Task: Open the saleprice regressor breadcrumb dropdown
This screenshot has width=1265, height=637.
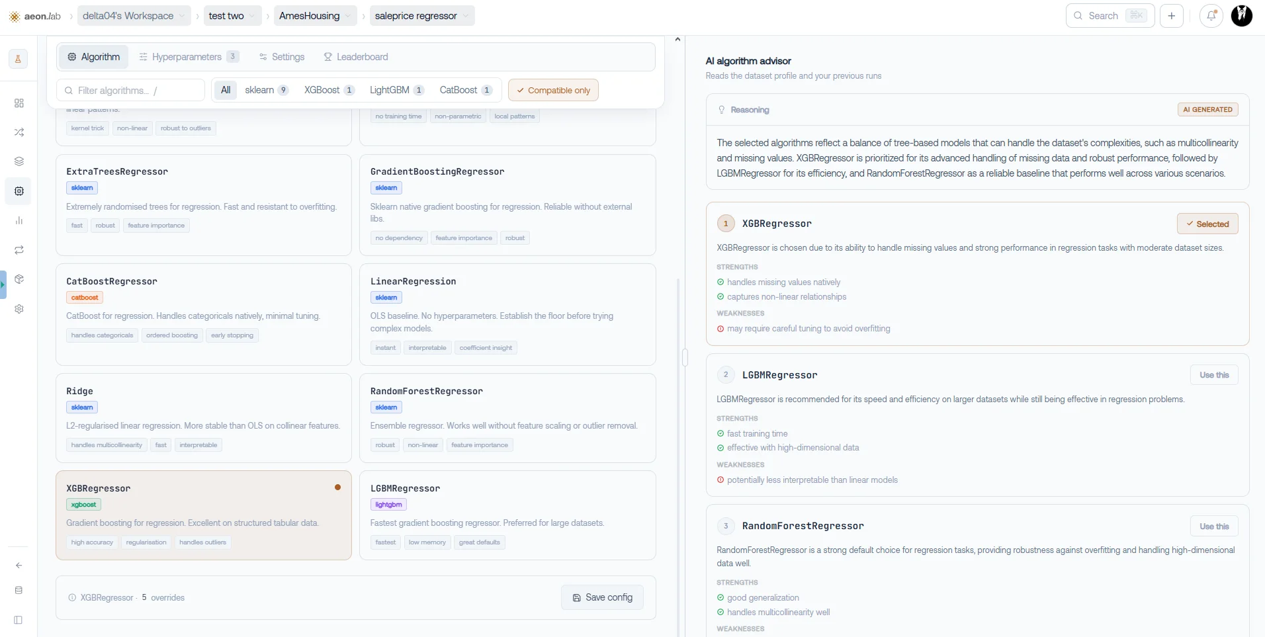Action: [x=422, y=16]
